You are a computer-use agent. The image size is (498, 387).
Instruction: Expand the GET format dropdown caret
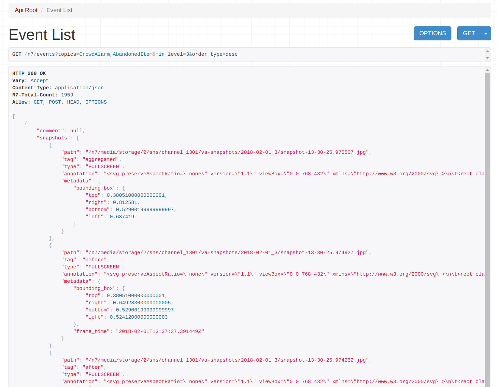[x=486, y=33]
